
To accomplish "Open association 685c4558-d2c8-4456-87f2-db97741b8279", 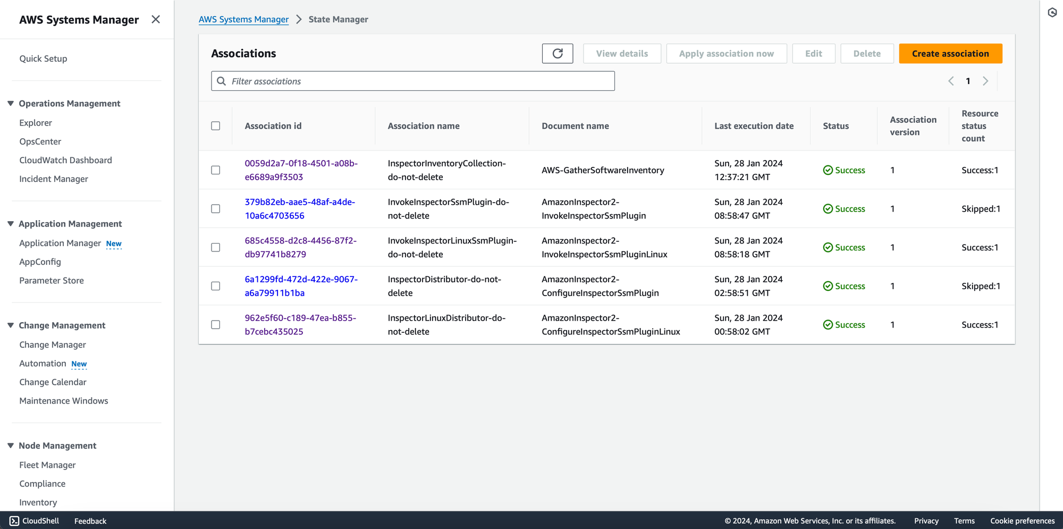I will pos(300,247).
